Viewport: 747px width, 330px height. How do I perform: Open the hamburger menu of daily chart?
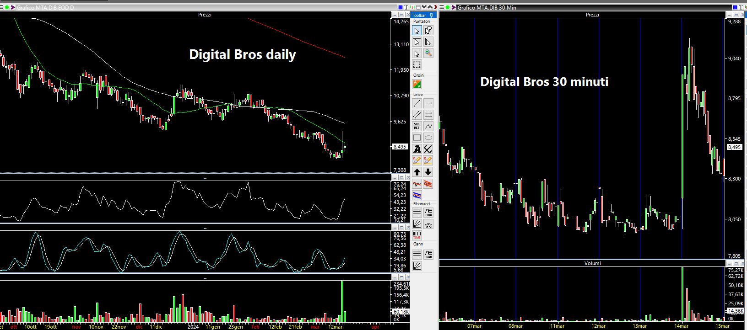1,7
